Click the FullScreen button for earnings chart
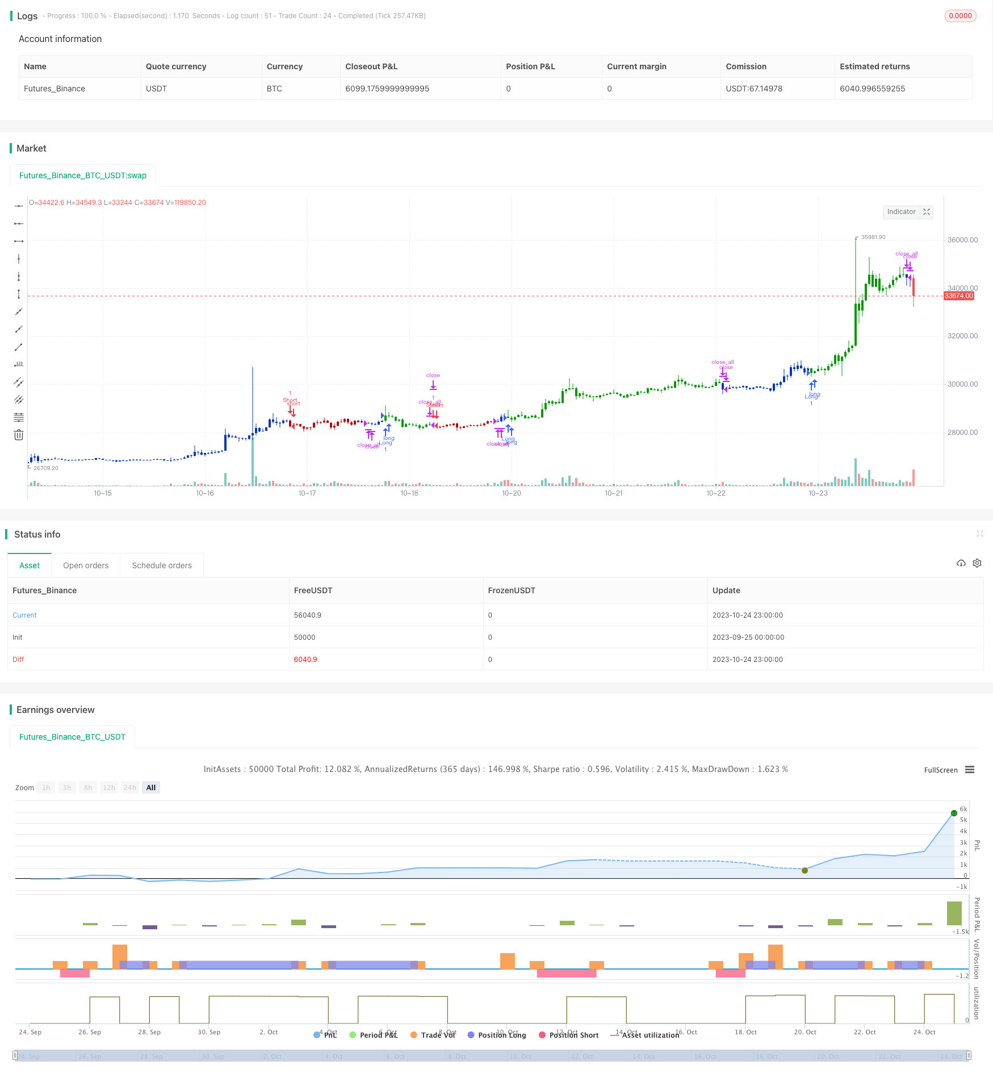 pyautogui.click(x=941, y=770)
